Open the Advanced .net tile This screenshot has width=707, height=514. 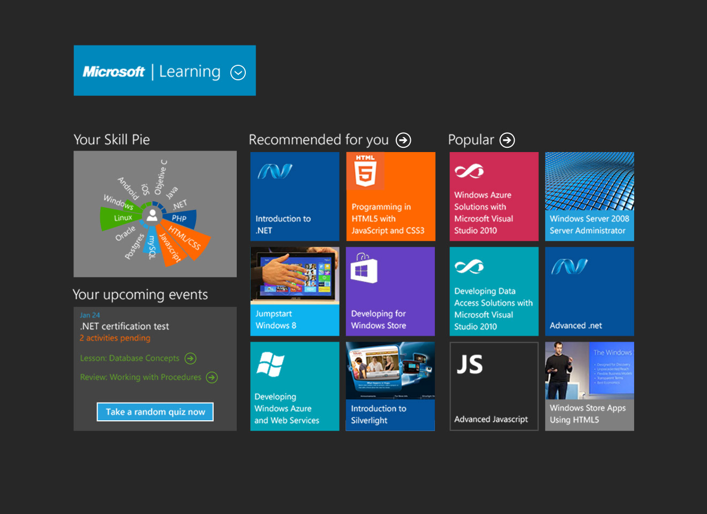pos(590,291)
